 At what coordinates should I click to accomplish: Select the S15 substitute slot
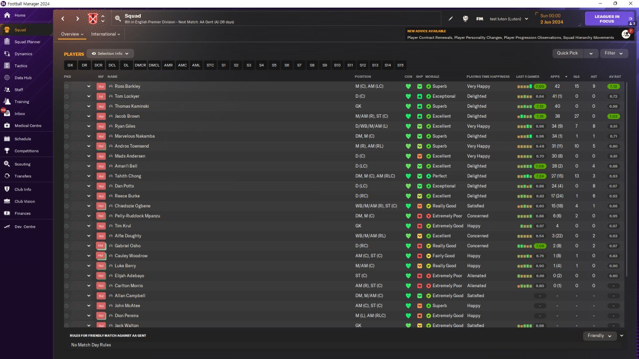(x=400, y=65)
